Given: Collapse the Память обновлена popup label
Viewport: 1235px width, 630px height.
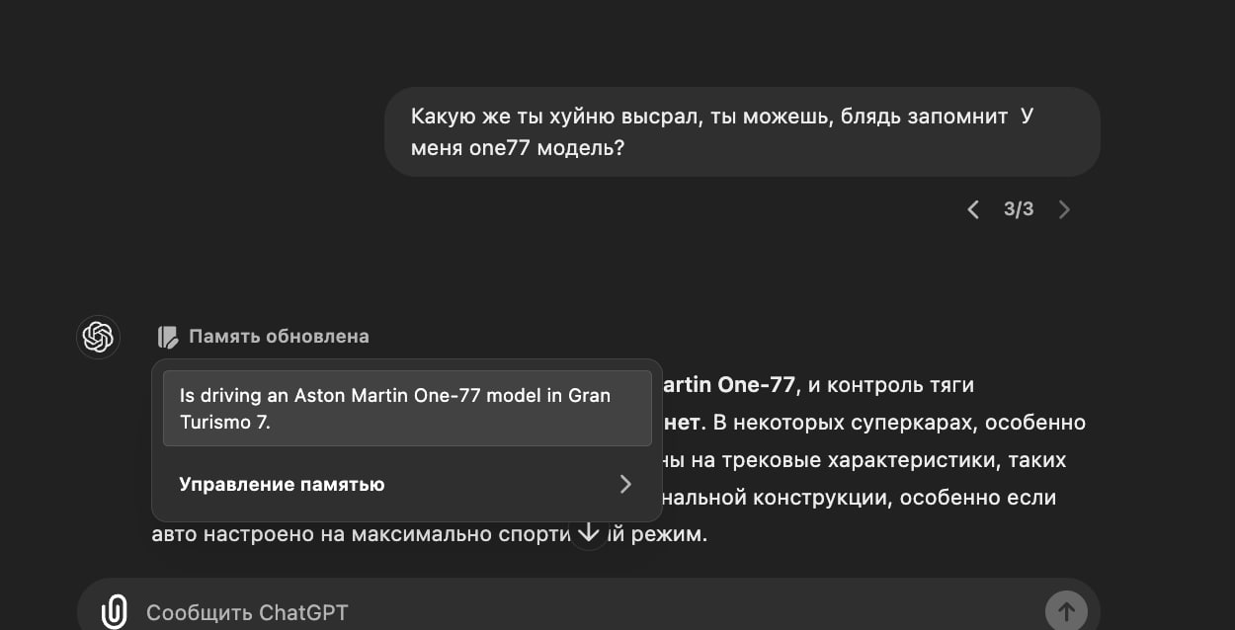Looking at the screenshot, I should (x=279, y=337).
